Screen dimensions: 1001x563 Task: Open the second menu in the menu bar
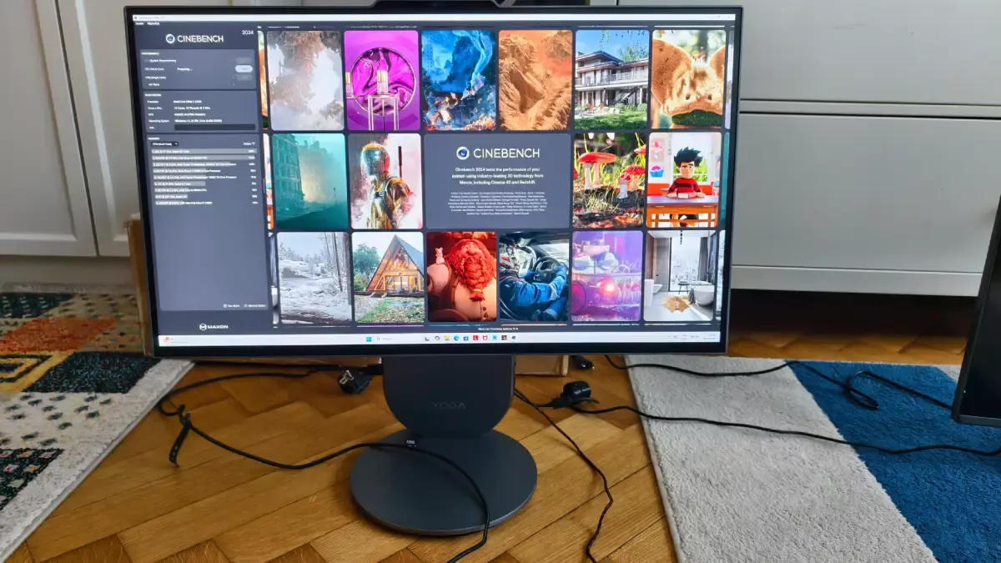[x=153, y=23]
